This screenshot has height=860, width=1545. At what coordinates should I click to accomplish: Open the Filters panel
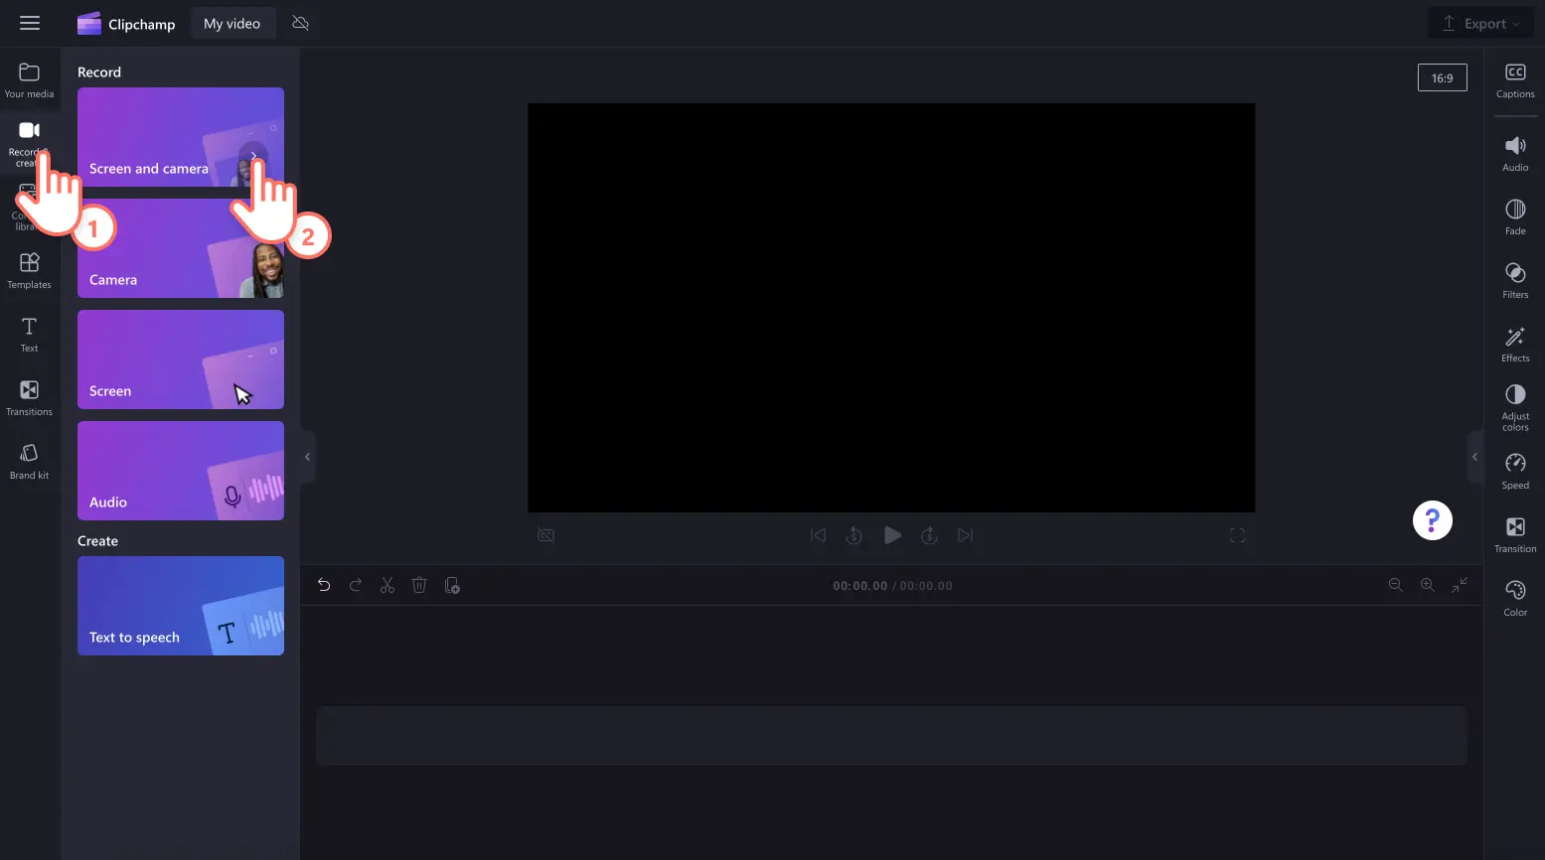pyautogui.click(x=1515, y=280)
